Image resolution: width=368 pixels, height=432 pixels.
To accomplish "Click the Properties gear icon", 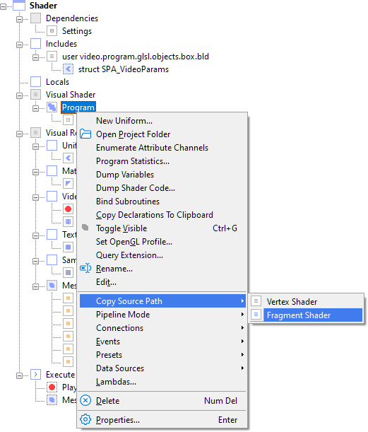I will tap(85, 419).
